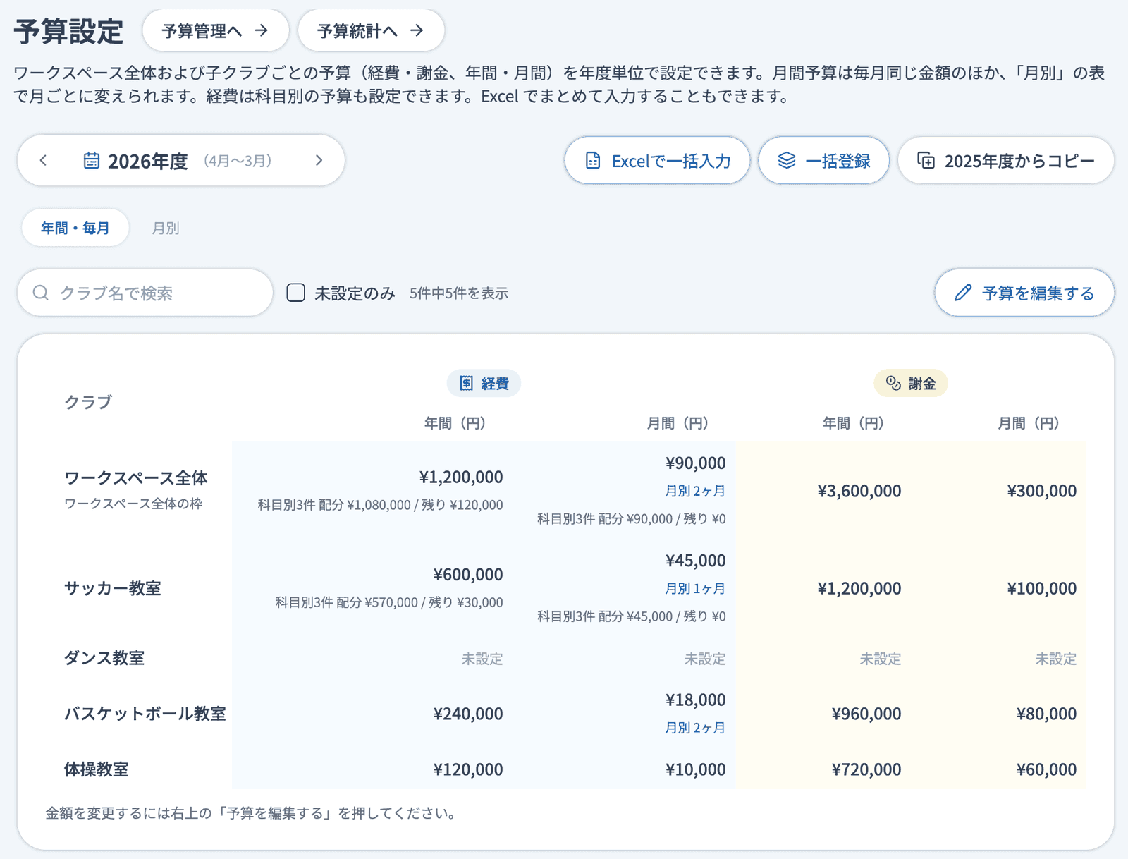Click ¥300,000 monthly 謝金 value

coord(1042,491)
